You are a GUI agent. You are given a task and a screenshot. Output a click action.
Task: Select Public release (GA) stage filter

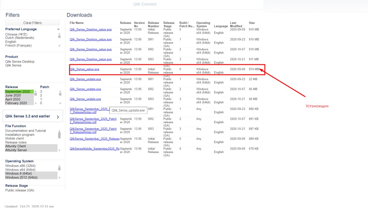[20, 190]
